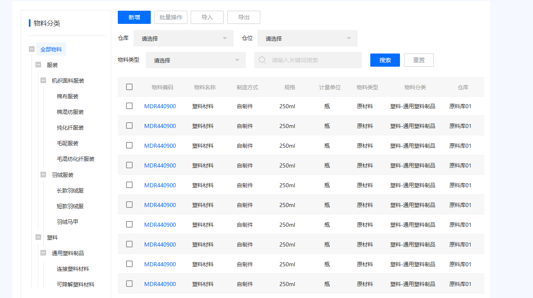This screenshot has width=533, height=298.
Task: Click the 物料编码 column header
Action: coord(162,87)
